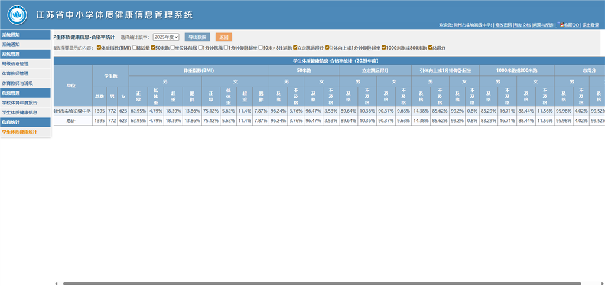Check the 1分钟跳绳 option
The height and width of the screenshot is (286, 605).
[x=201, y=47]
